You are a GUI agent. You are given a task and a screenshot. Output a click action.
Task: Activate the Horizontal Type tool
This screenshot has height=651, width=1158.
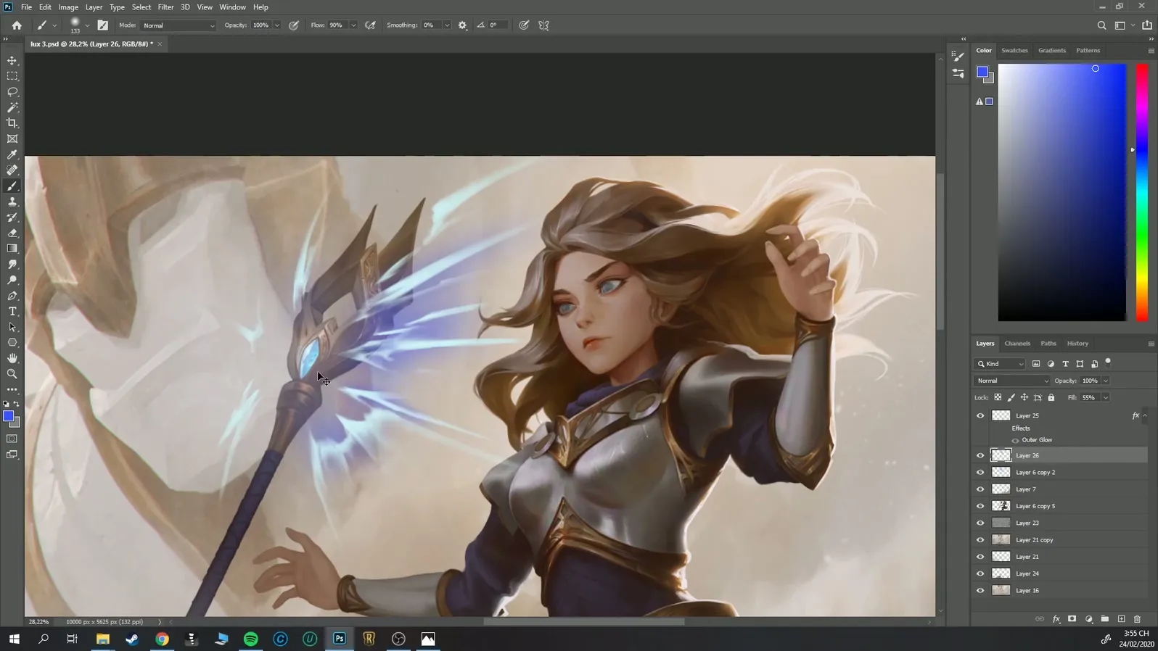[12, 312]
